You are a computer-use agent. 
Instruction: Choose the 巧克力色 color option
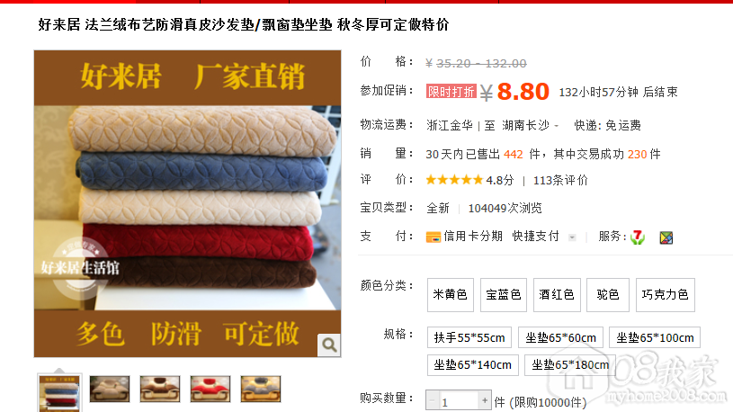pyautogui.click(x=666, y=295)
